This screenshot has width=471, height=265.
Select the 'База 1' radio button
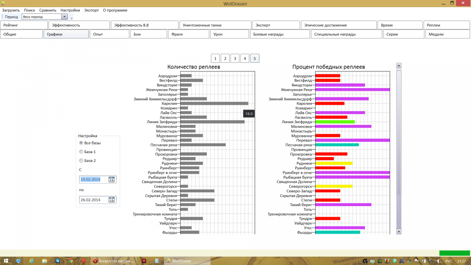[x=81, y=152]
